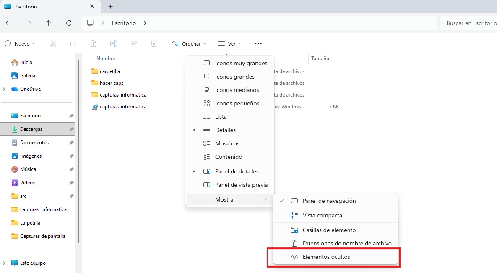The height and width of the screenshot is (273, 497).
Task: Enable Elementos ocultos option
Action: pos(336,257)
